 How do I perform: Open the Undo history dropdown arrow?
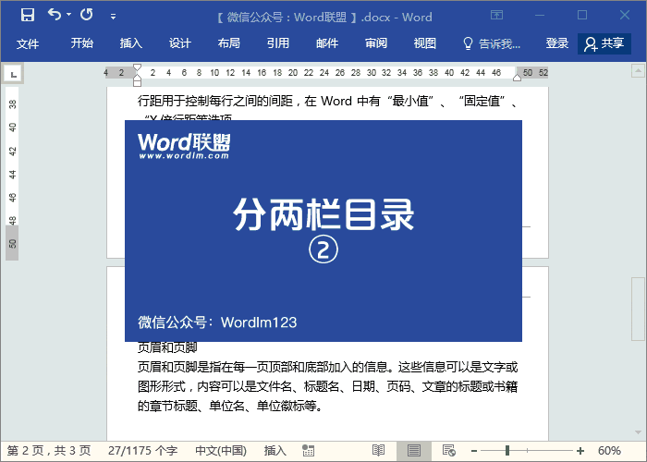69,16
